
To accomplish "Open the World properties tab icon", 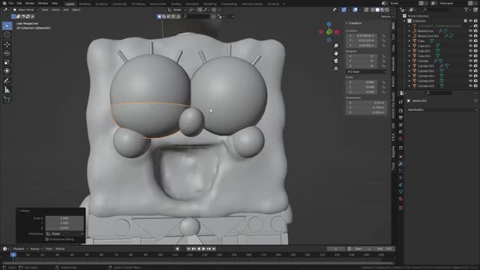I will pos(400,139).
